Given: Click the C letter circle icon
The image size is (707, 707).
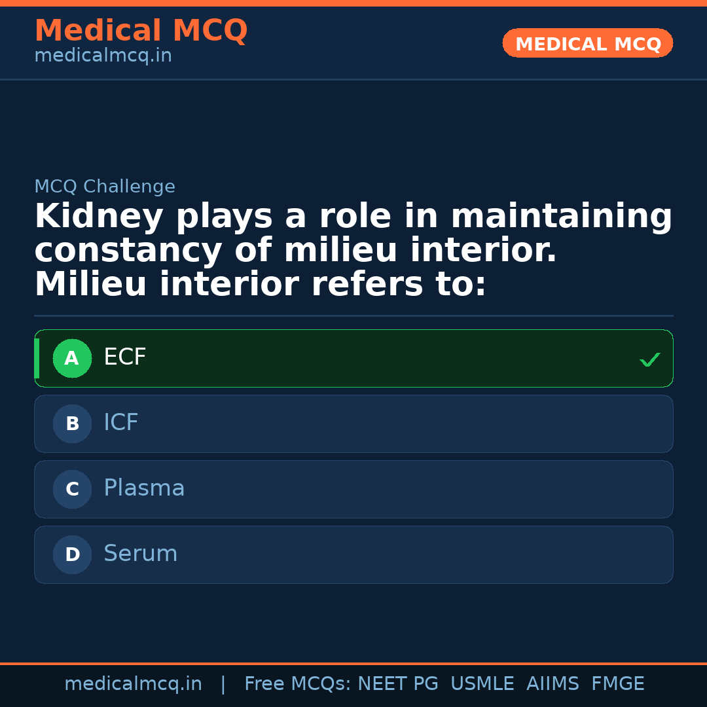Looking at the screenshot, I should pyautogui.click(x=72, y=490).
